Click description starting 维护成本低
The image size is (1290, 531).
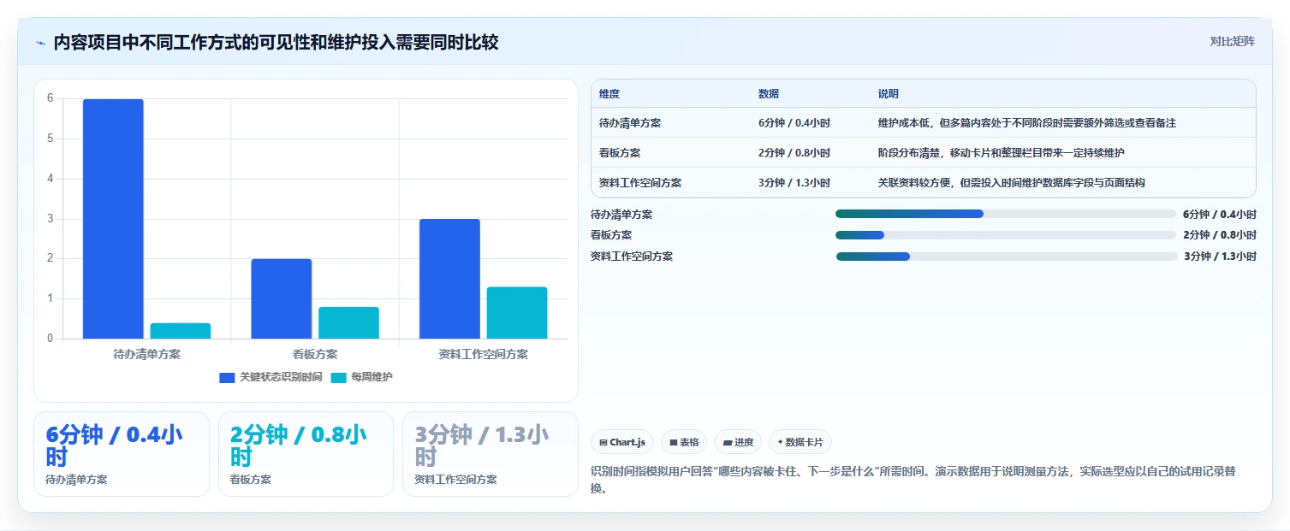tap(1027, 123)
